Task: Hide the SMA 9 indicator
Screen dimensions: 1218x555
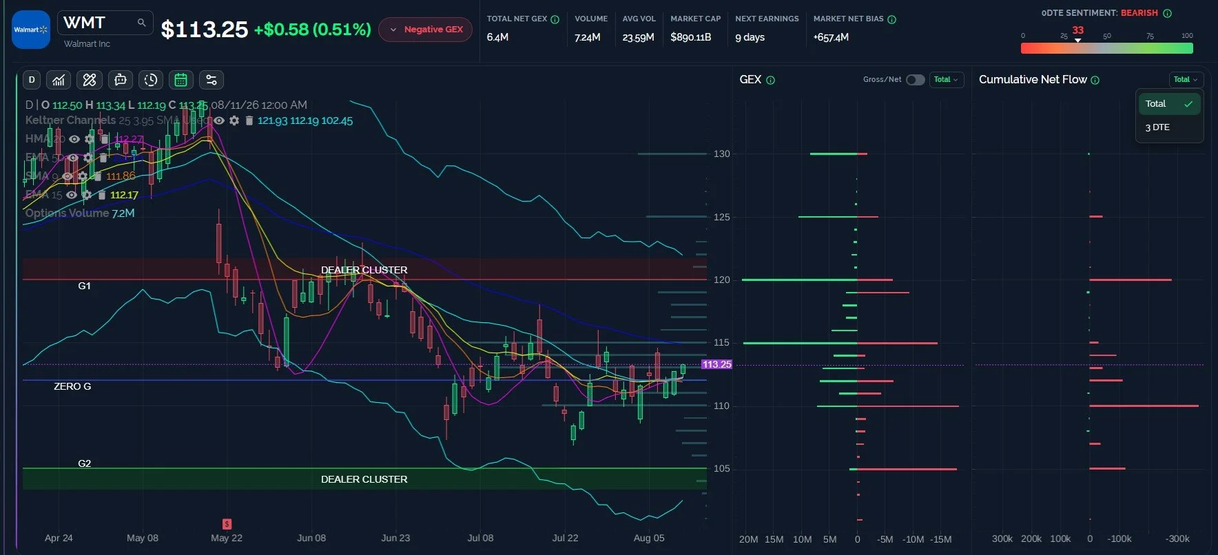Action: (67, 176)
